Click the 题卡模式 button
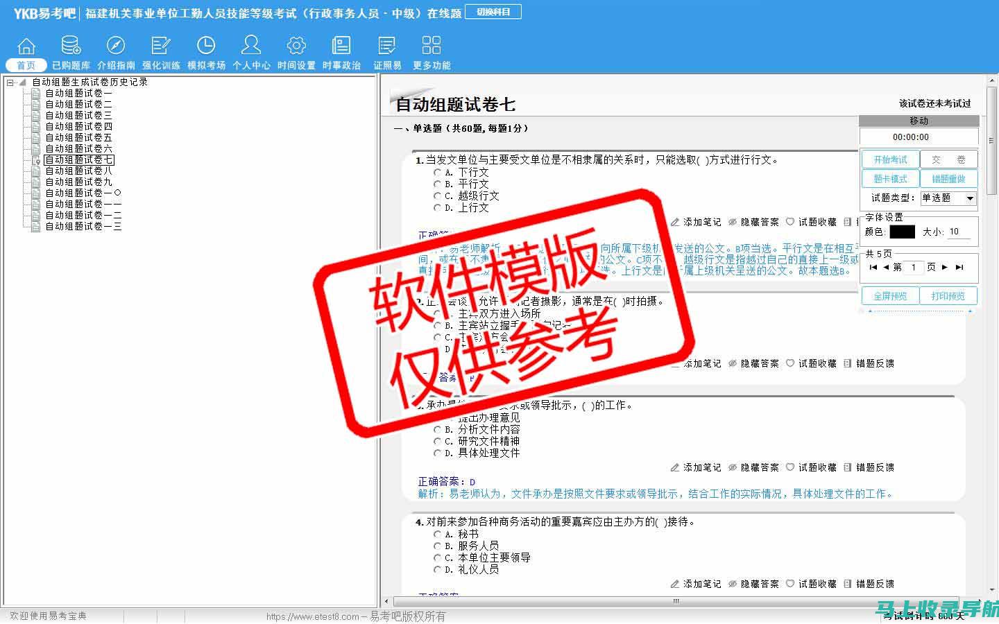 (x=890, y=179)
